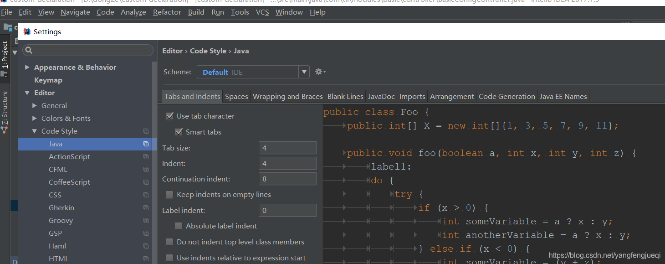Click the copy icon beside CFML
The height and width of the screenshot is (264, 665).
click(x=146, y=170)
